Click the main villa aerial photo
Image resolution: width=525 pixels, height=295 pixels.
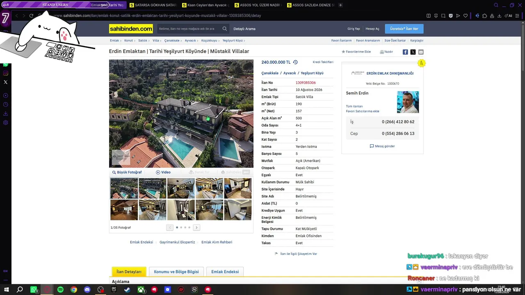pyautogui.click(x=181, y=113)
